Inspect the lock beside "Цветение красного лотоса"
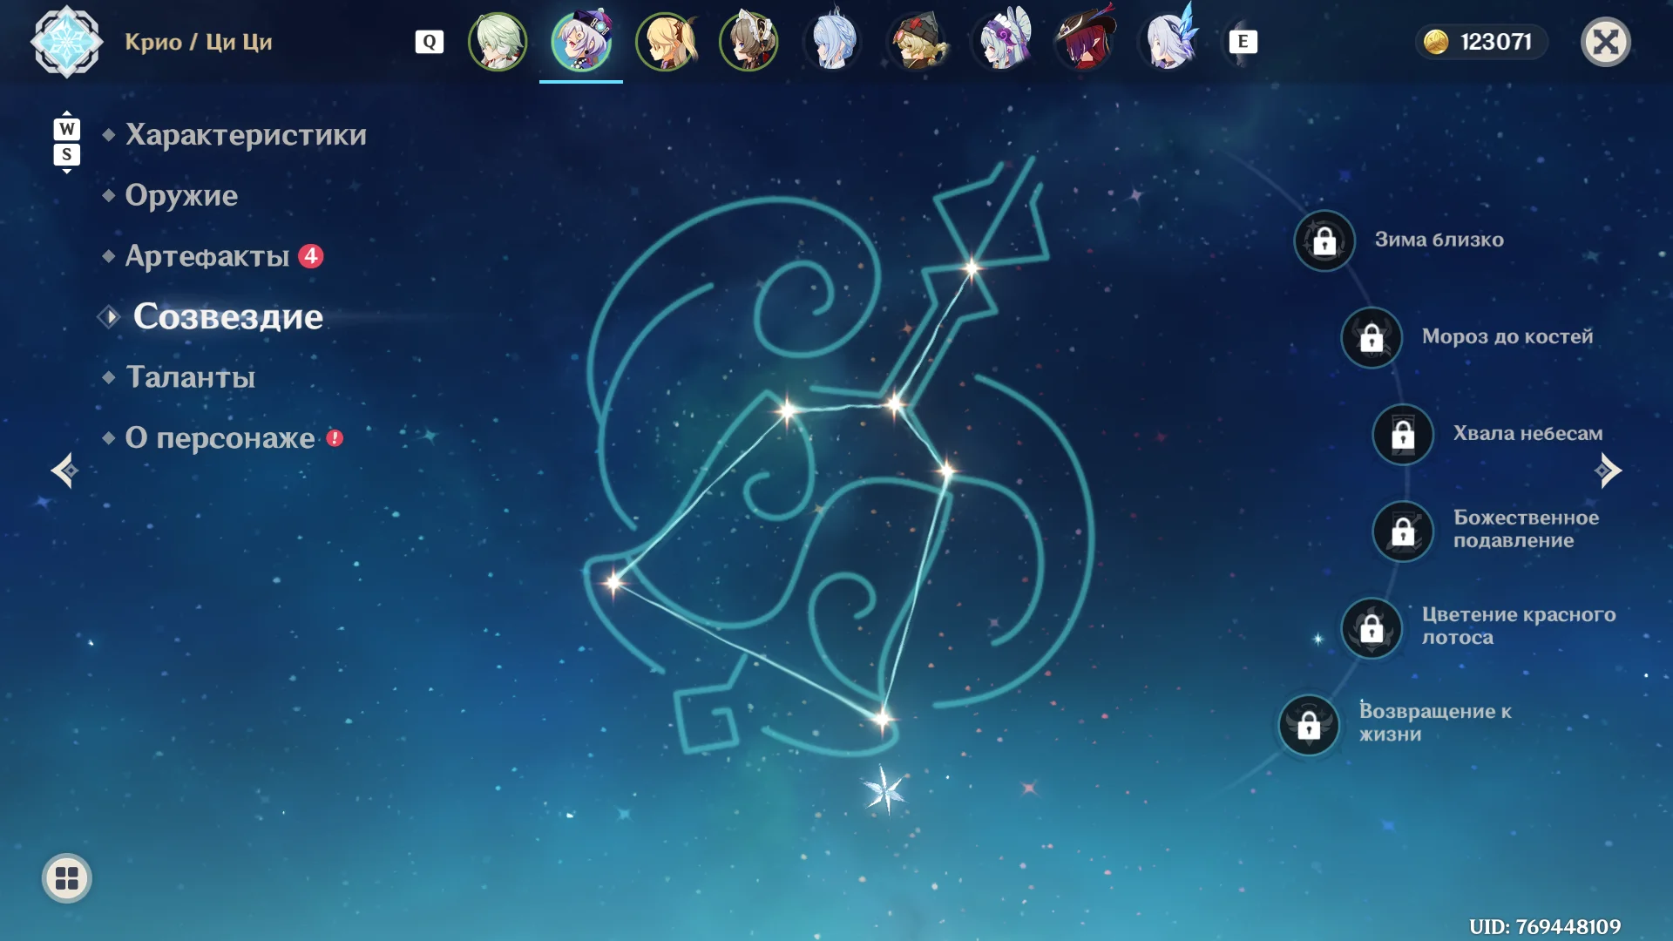 (1372, 627)
